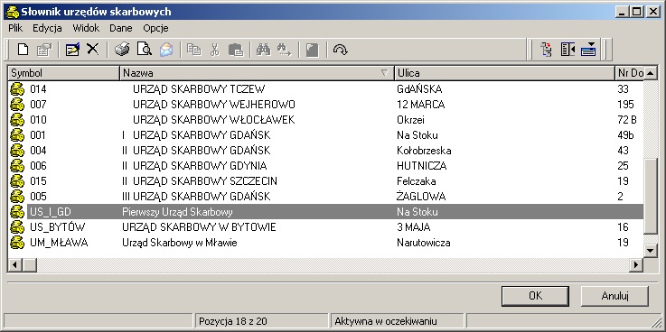Click street cell Felczaka
Screen dimensions: 666x332
(x=417, y=181)
